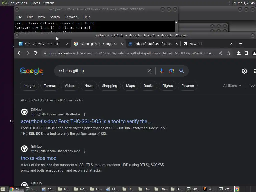The image size is (256, 192).
Task: Open more options for thc-ssl-dos_mod result
Action: [x=84, y=151]
